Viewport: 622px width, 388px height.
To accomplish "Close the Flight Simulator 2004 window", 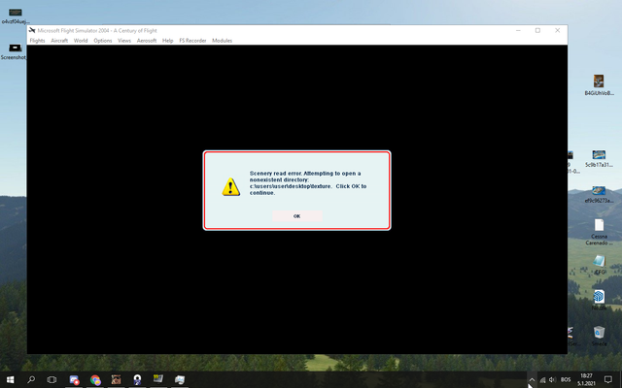I will click(x=557, y=30).
